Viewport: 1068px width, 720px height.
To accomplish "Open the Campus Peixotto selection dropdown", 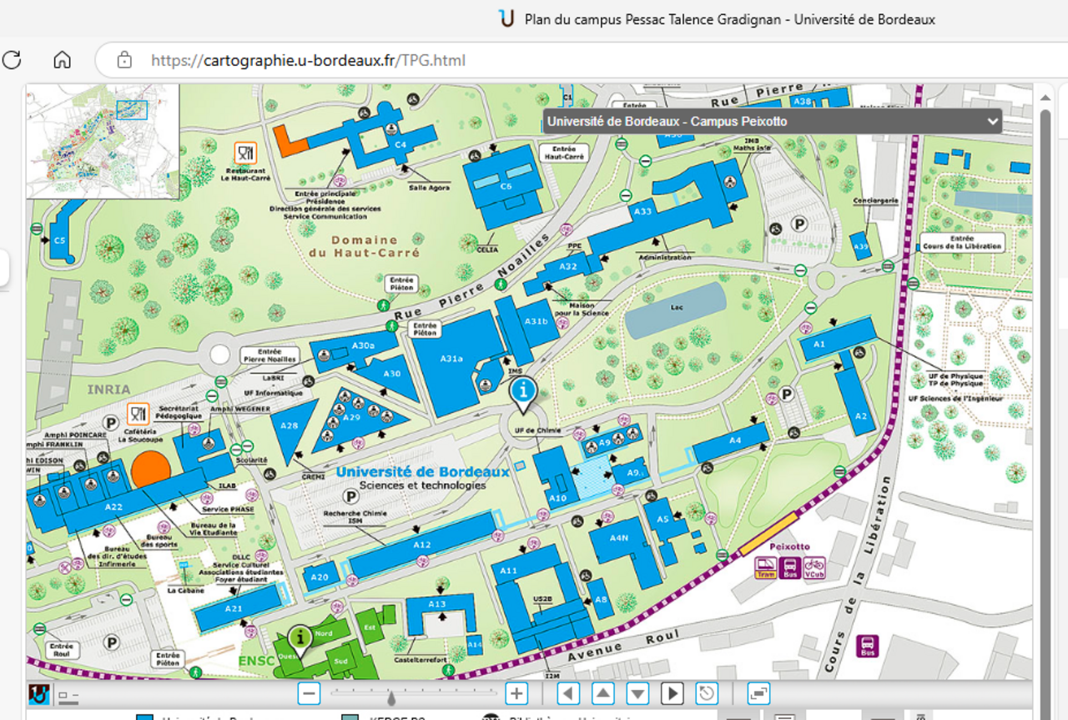I will click(x=773, y=122).
